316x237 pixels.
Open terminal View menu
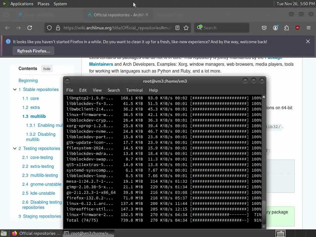(x=97, y=90)
